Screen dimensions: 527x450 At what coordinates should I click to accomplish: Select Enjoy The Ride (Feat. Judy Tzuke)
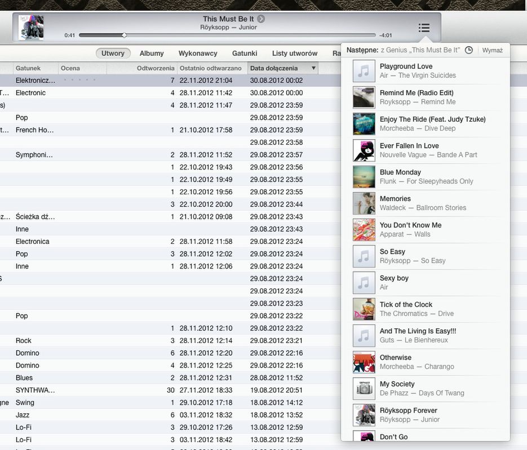[426, 124]
